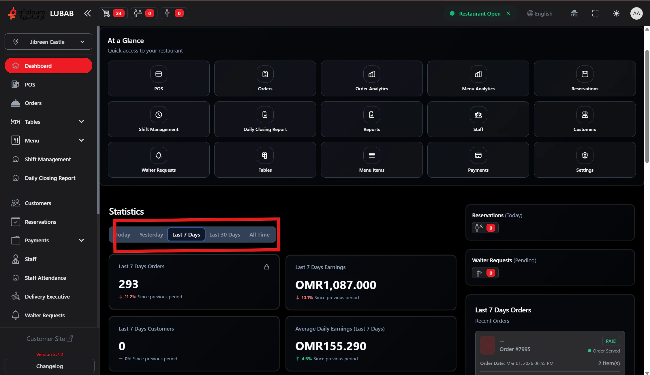Click the Waiter Requests bell icon
Viewport: 650px width, 375px height.
pyautogui.click(x=158, y=155)
